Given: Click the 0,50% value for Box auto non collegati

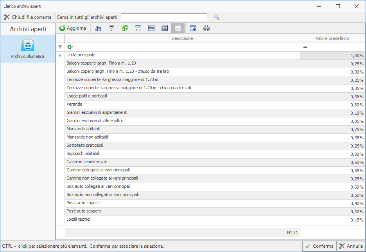Looking at the screenshot, I should tap(332, 195).
